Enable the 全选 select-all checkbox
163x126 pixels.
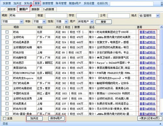pos(5,118)
